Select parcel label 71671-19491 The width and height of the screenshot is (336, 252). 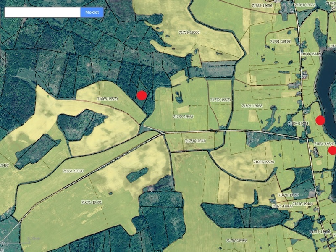(x=92, y=202)
